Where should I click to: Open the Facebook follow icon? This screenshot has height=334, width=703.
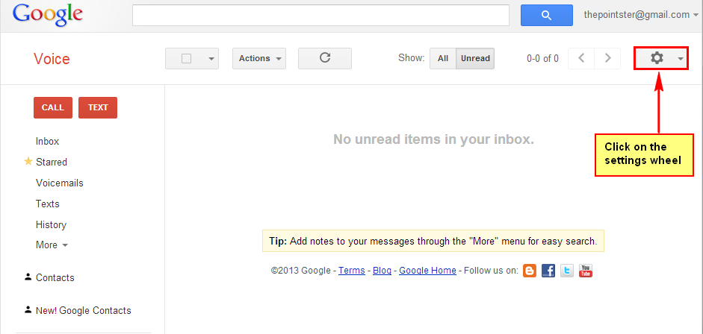point(548,271)
